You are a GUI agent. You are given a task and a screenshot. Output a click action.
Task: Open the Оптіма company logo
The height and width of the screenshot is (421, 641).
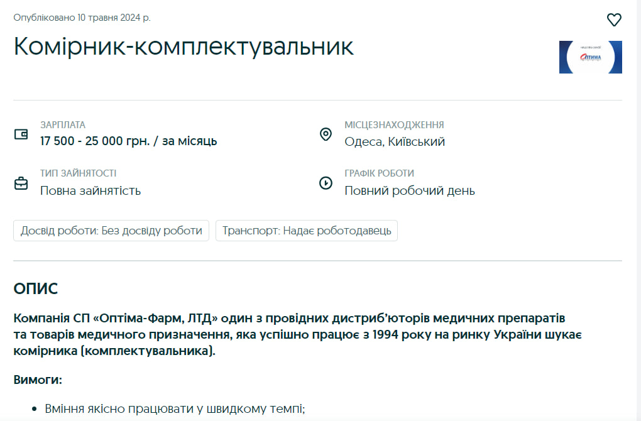pyautogui.click(x=589, y=57)
